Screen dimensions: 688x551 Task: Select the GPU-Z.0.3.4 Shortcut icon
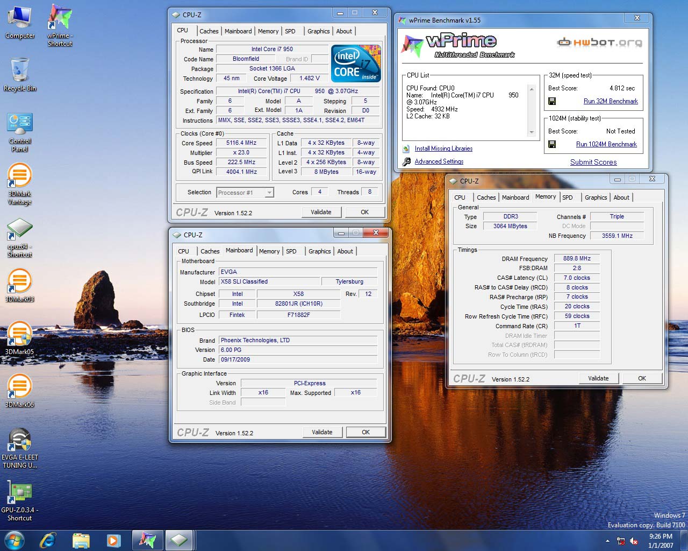[x=20, y=500]
